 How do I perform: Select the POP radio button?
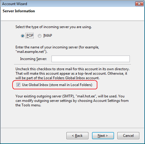click(23, 36)
